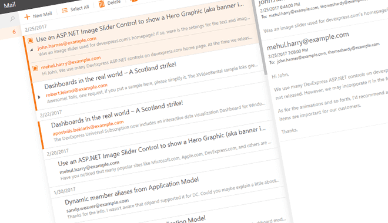Click the Select All list icon
Image resolution: width=388 pixels, height=223 pixels.
[x=65, y=11]
